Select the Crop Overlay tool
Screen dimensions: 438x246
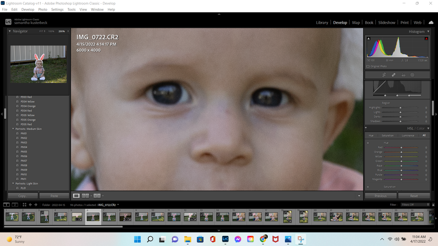(x=384, y=75)
